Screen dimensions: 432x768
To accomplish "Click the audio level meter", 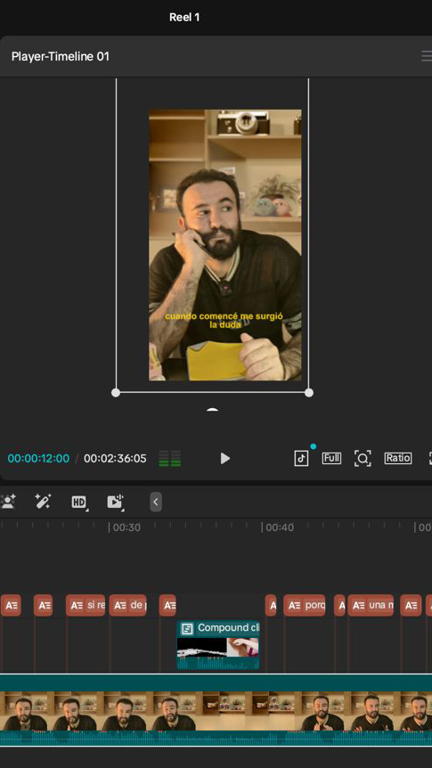I will [x=170, y=459].
